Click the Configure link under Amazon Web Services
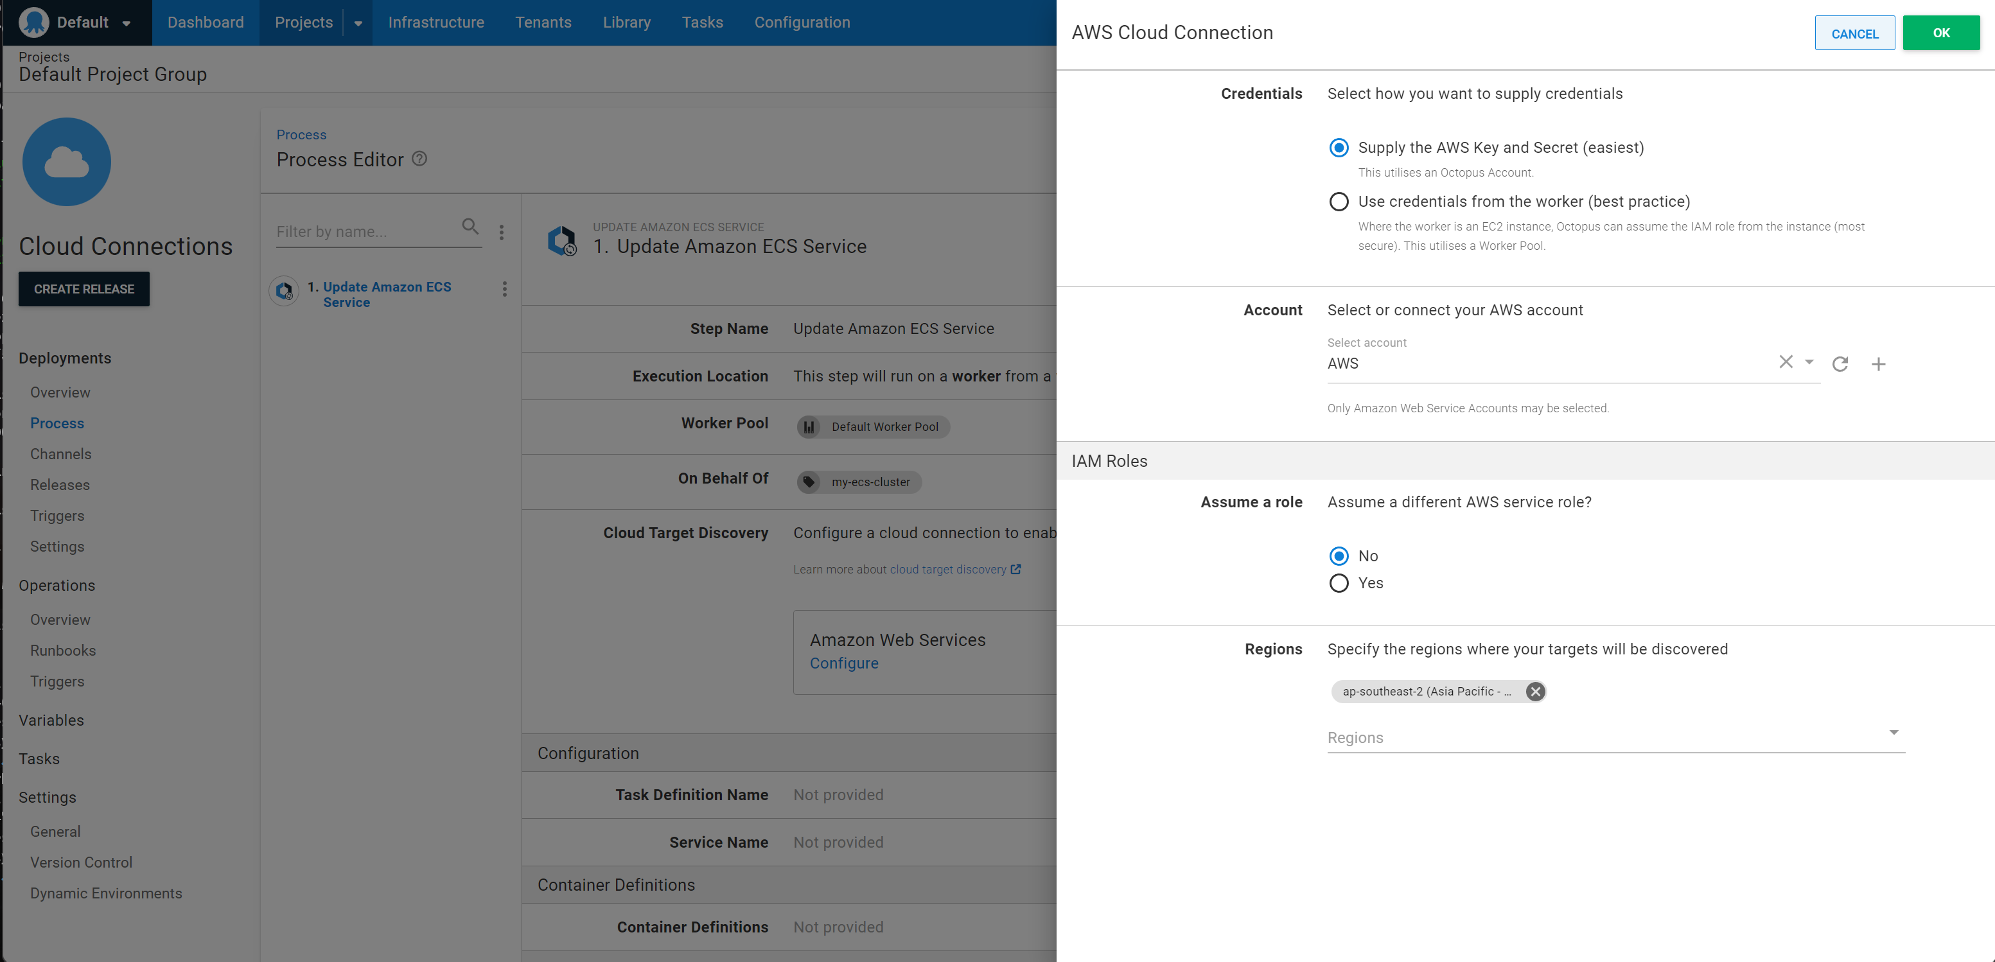The height and width of the screenshot is (962, 1995). click(844, 664)
